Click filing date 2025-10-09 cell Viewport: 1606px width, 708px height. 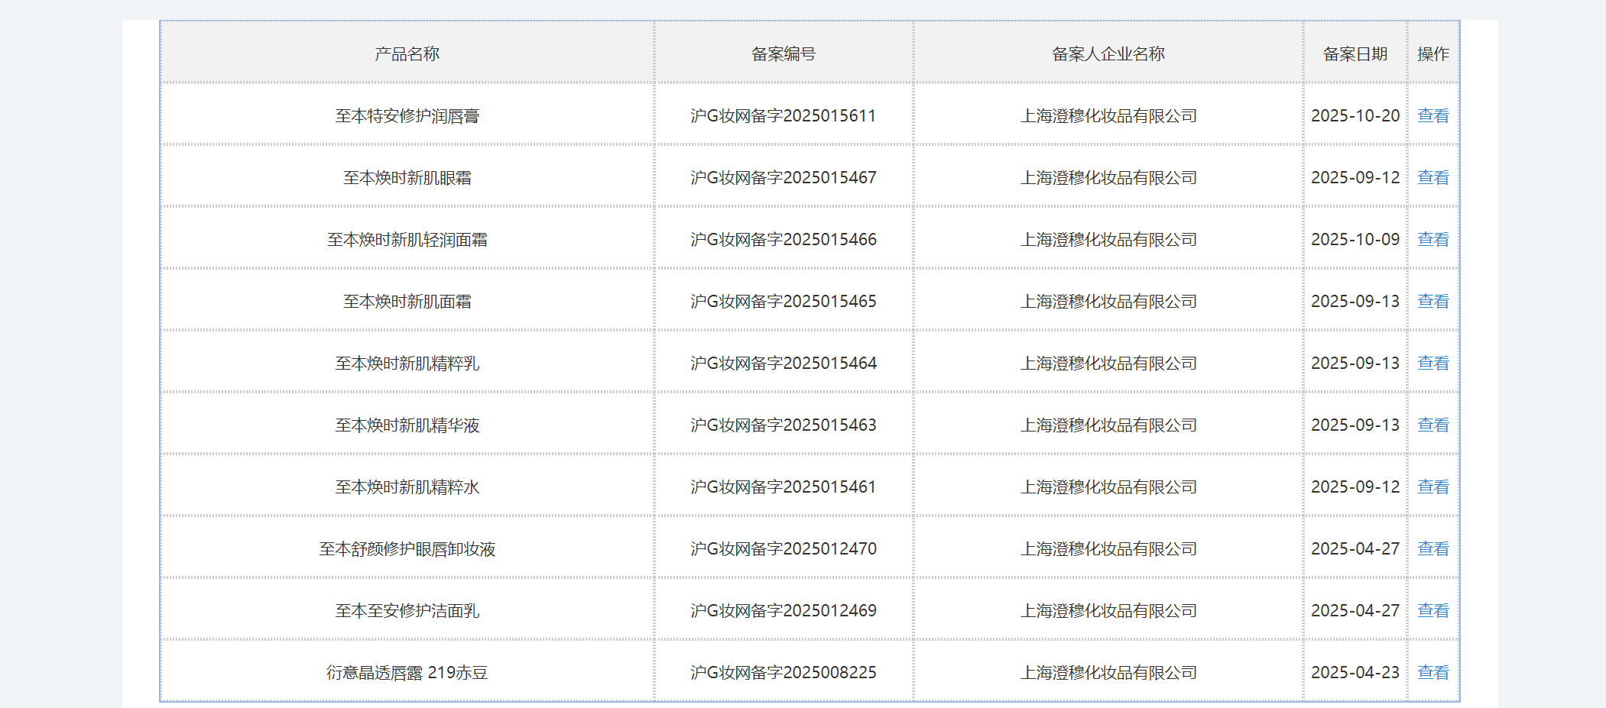[x=1355, y=239]
